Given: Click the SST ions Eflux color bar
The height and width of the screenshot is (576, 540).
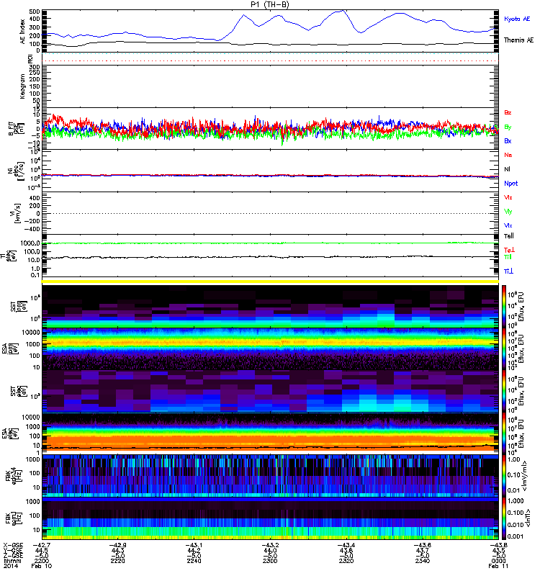Looking at the screenshot, I should (503, 307).
